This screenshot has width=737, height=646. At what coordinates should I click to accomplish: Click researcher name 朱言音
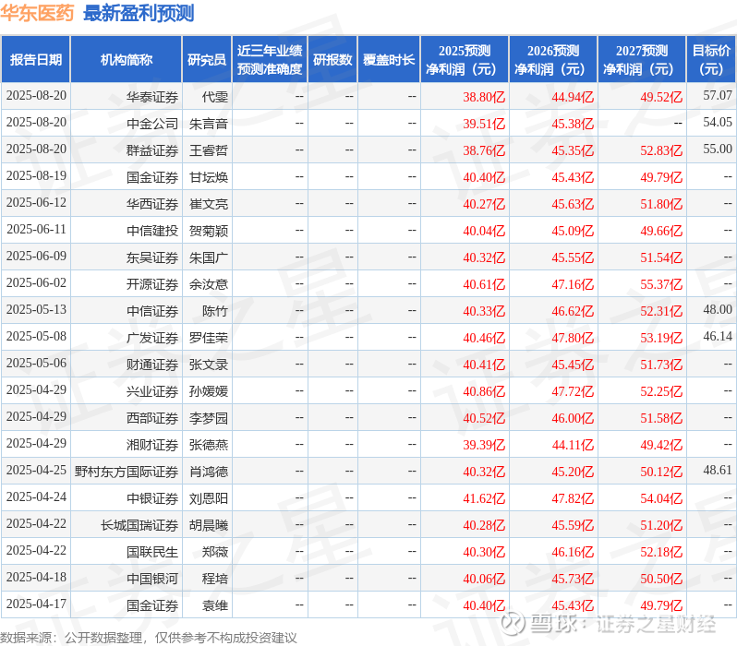point(209,124)
